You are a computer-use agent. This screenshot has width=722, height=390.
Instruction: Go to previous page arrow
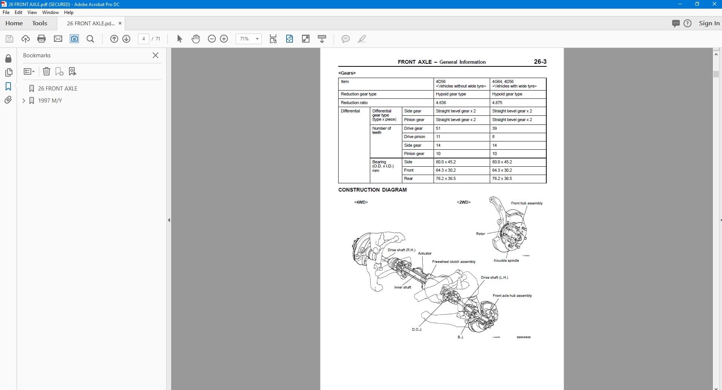pyautogui.click(x=114, y=39)
